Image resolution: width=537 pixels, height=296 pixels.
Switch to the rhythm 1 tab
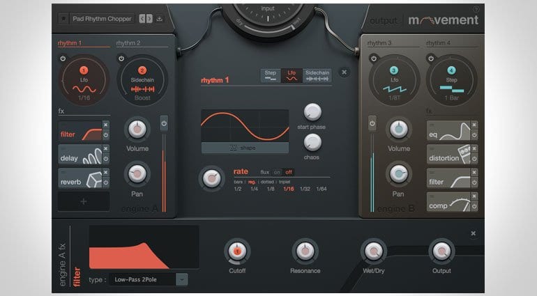pos(70,43)
